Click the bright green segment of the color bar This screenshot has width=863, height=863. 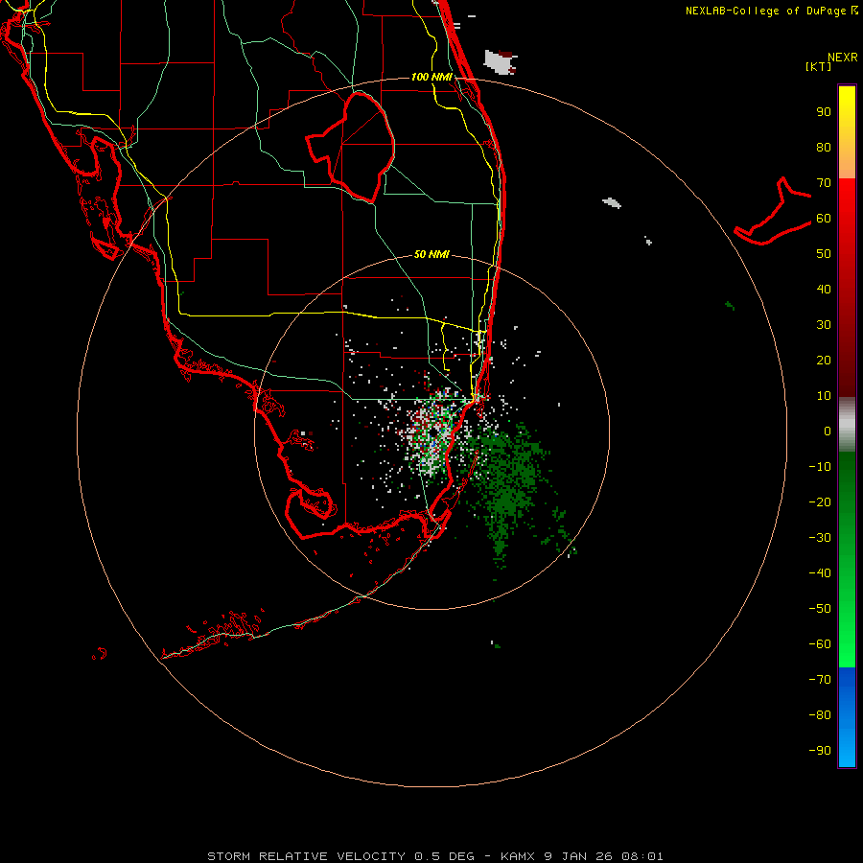click(847, 633)
